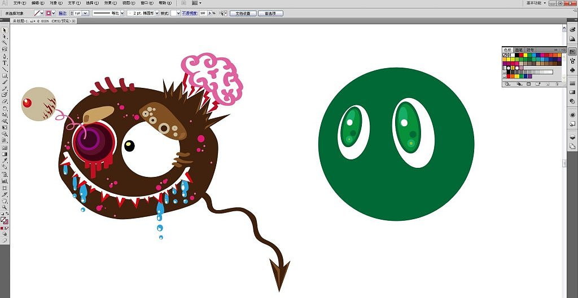Open the 视图 (View) menu

(x=129, y=3)
